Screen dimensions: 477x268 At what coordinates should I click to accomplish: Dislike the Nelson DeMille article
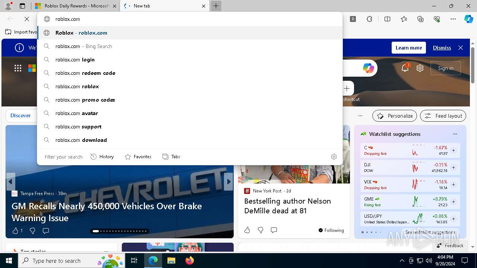[x=260, y=230]
